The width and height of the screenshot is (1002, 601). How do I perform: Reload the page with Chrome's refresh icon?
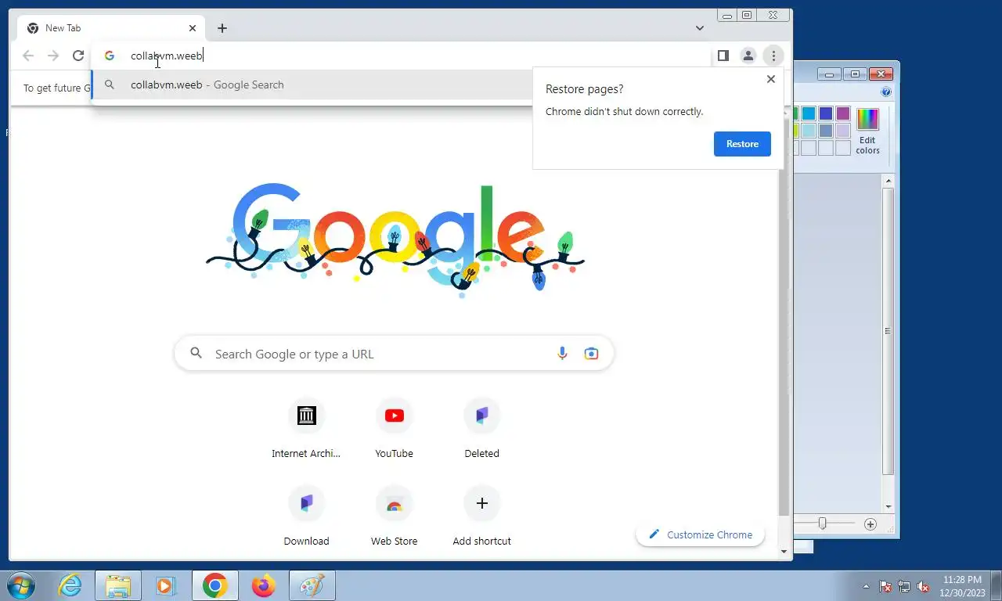[x=78, y=56]
